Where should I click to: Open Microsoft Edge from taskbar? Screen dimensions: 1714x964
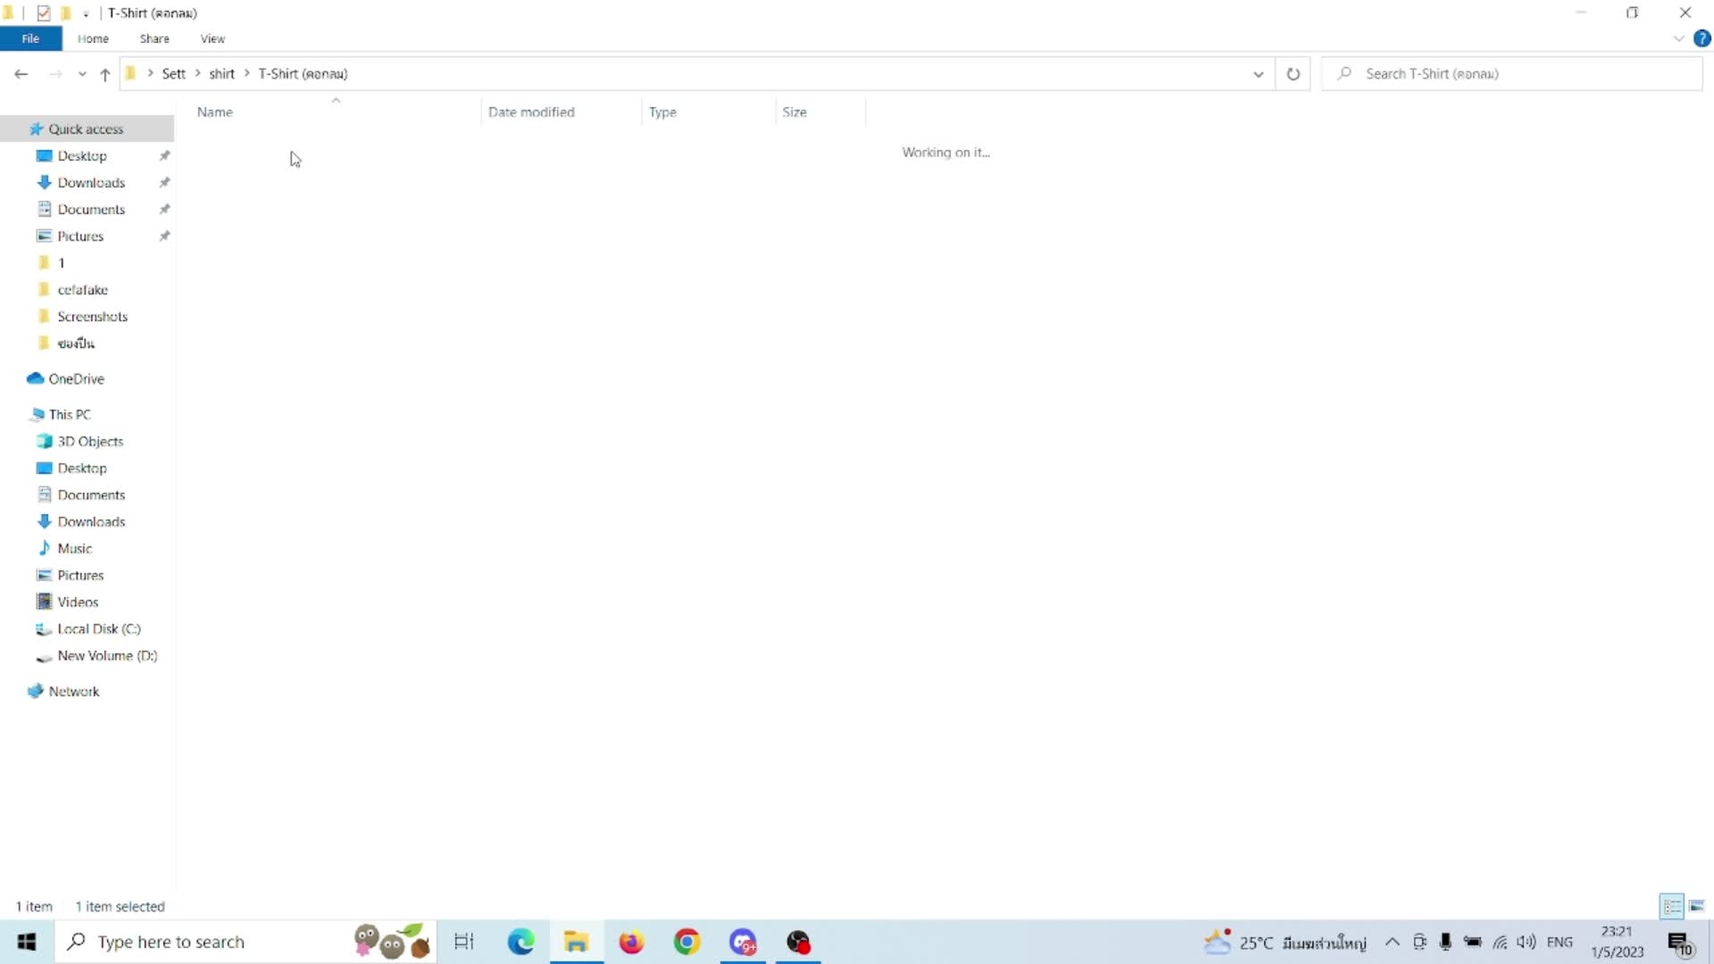click(x=520, y=942)
